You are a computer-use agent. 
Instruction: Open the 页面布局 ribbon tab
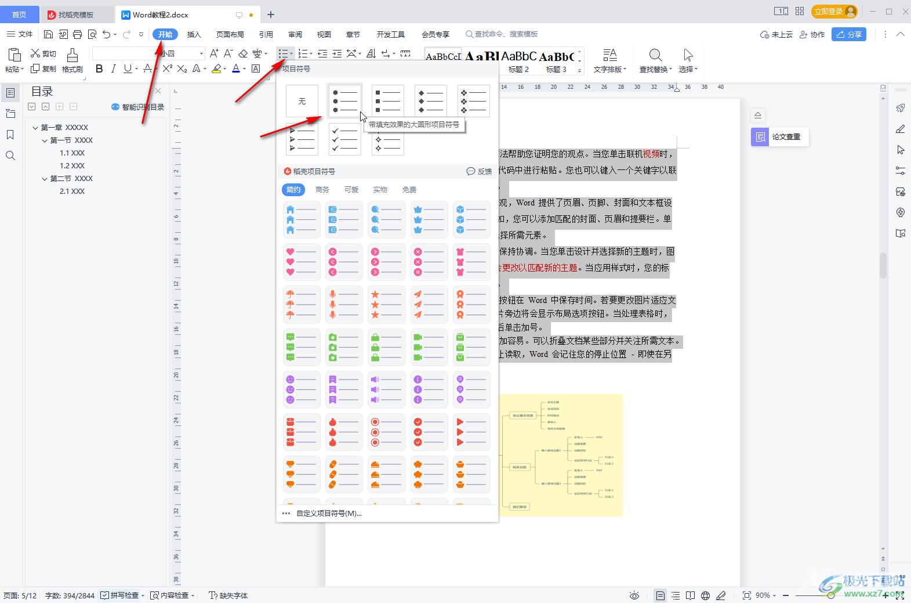(230, 34)
